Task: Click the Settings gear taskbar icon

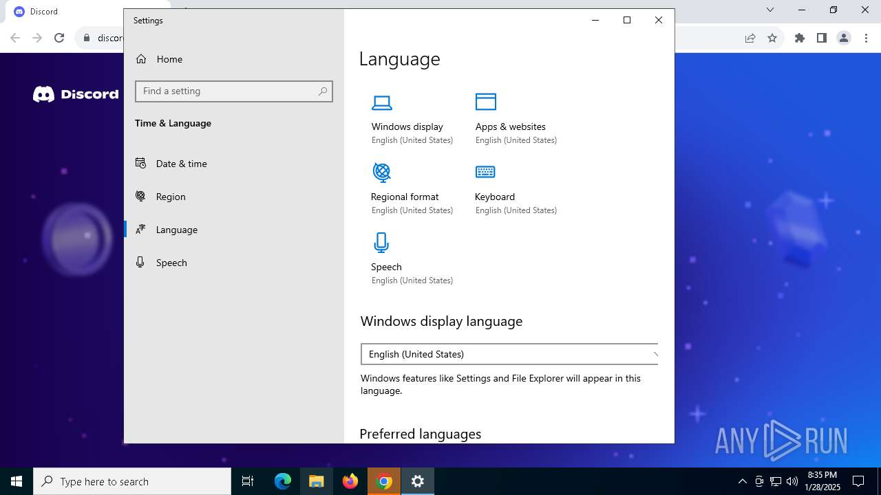Action: pyautogui.click(x=418, y=481)
